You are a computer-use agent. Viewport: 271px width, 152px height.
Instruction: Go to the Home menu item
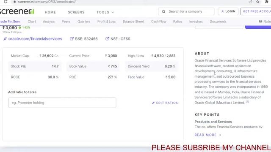click(x=50, y=12)
